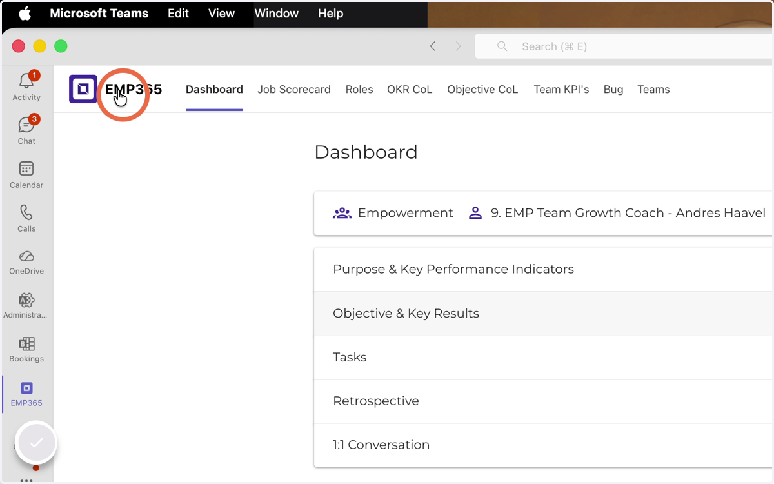Click the Dashboard page heading
The image size is (774, 484).
click(x=366, y=152)
